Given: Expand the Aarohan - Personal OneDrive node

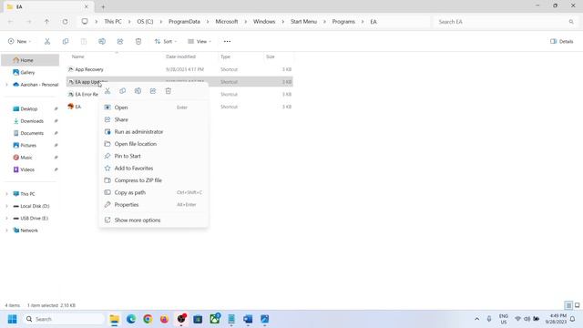Looking at the screenshot, I should click(6, 85).
